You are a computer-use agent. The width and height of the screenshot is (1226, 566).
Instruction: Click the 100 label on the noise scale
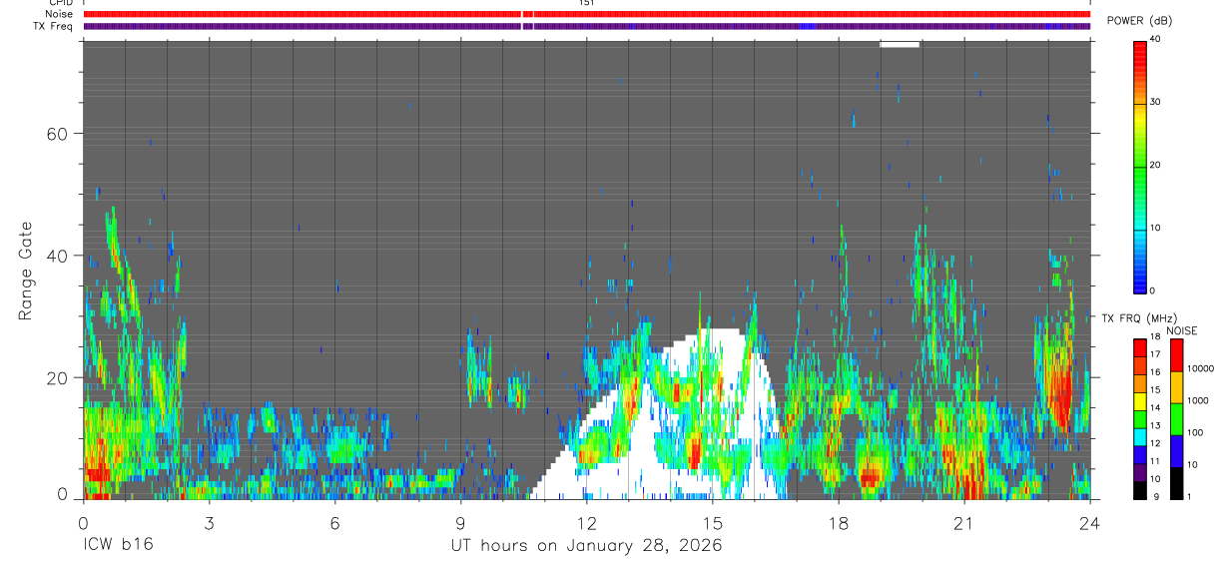(x=1195, y=432)
